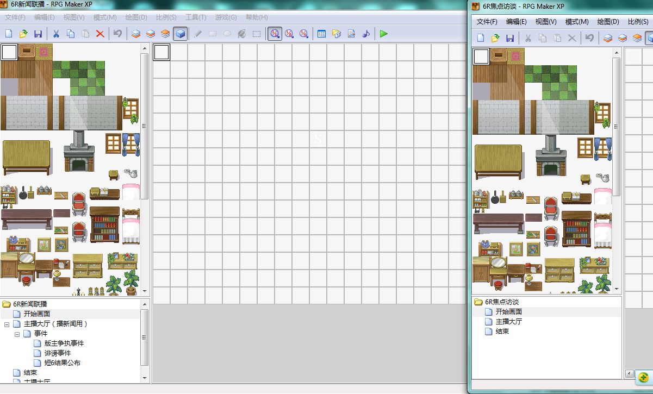Open the Sound Test in 6R新闻联播 toolbar

click(x=366, y=34)
